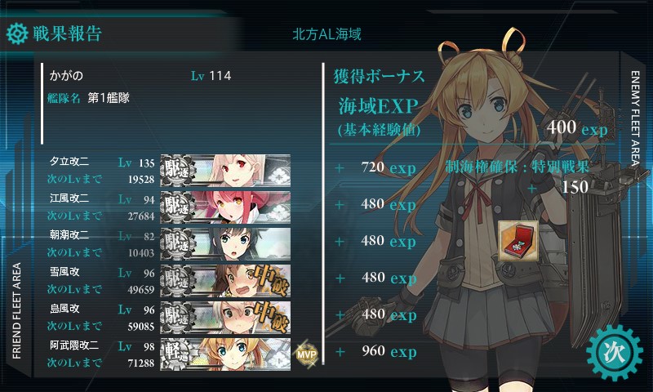Click 江風改二 destroyer class badge icon
The width and height of the screenshot is (653, 392).
(x=177, y=207)
